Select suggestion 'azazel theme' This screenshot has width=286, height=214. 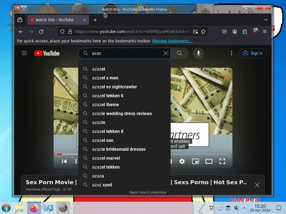click(x=124, y=105)
